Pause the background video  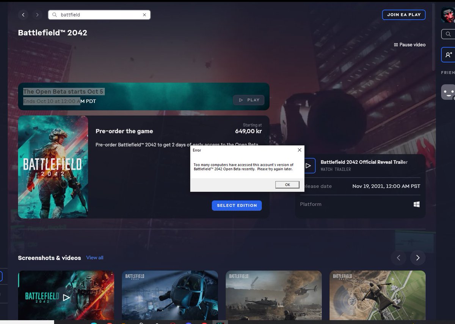pyautogui.click(x=409, y=45)
